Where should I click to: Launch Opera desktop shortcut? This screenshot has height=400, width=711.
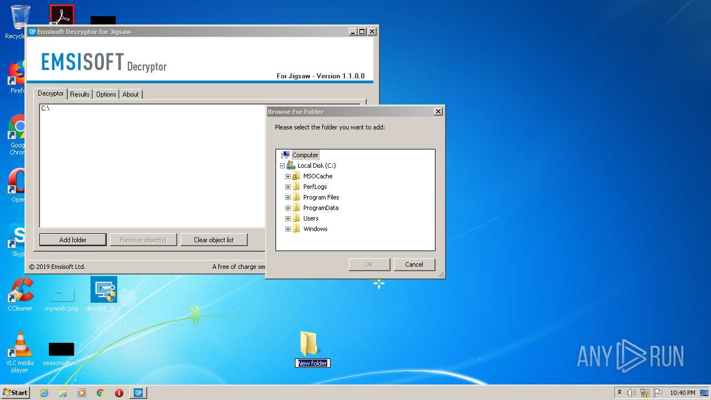click(x=18, y=186)
